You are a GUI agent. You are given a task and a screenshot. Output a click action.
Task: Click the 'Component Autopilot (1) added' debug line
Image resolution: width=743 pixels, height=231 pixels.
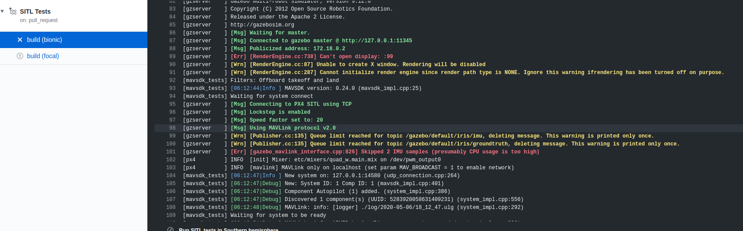click(449, 191)
